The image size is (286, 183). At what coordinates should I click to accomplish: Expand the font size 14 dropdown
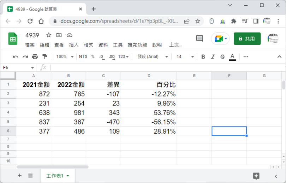pos(185,57)
